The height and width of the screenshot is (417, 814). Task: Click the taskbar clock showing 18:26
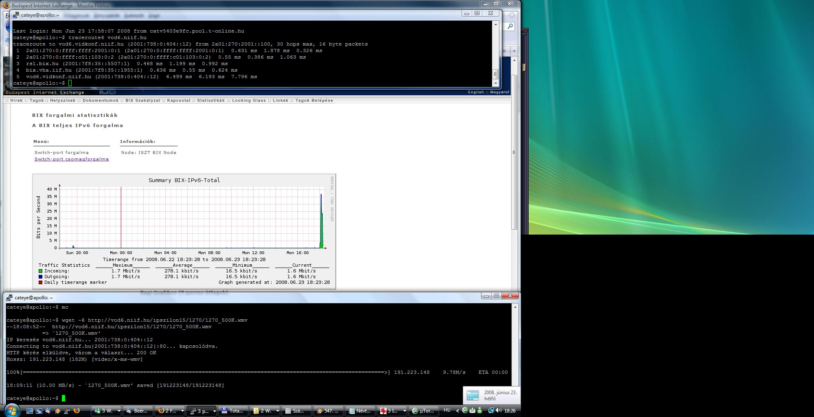click(510, 411)
